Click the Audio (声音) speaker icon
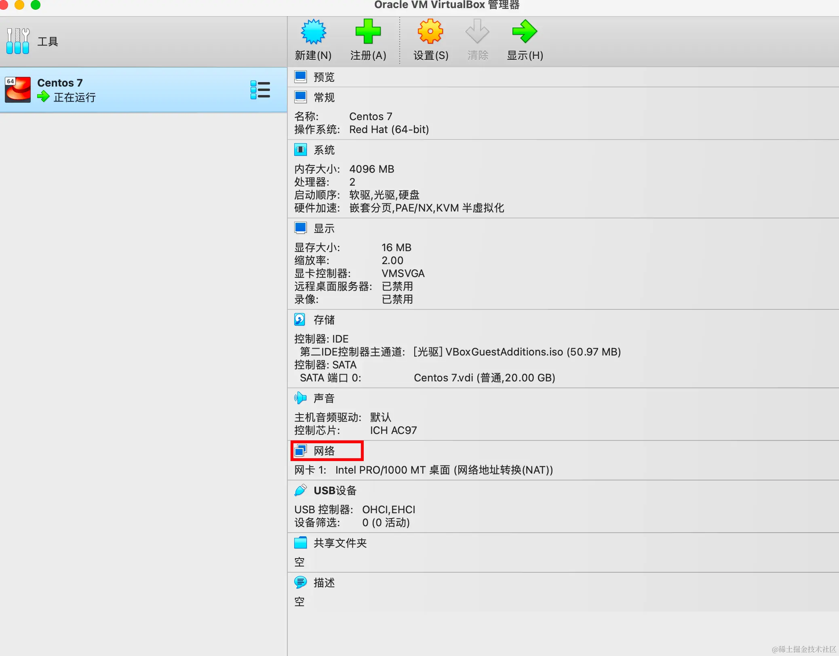The image size is (839, 656). click(300, 398)
